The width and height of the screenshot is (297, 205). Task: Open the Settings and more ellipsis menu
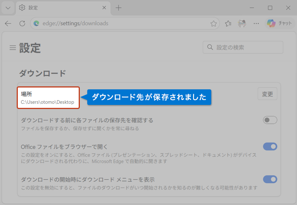point(256,23)
